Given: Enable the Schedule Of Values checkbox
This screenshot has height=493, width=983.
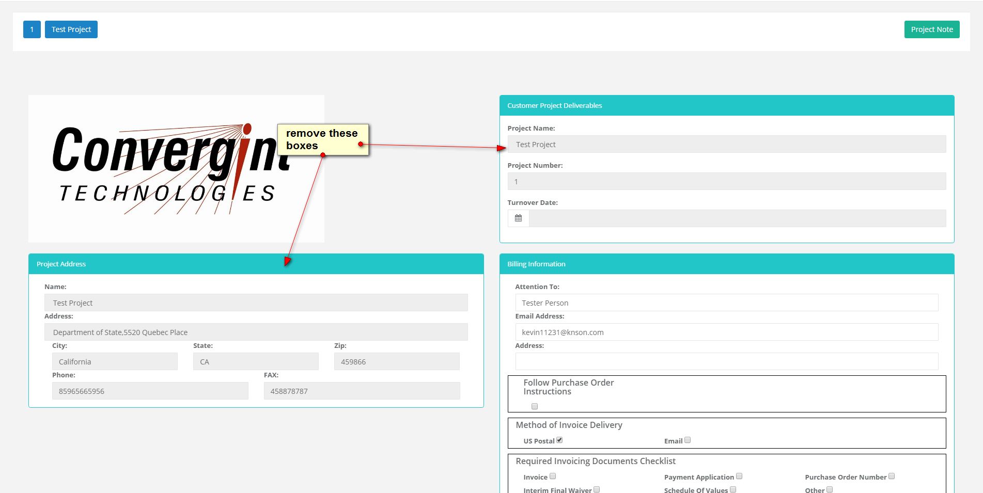Looking at the screenshot, I should tap(733, 489).
